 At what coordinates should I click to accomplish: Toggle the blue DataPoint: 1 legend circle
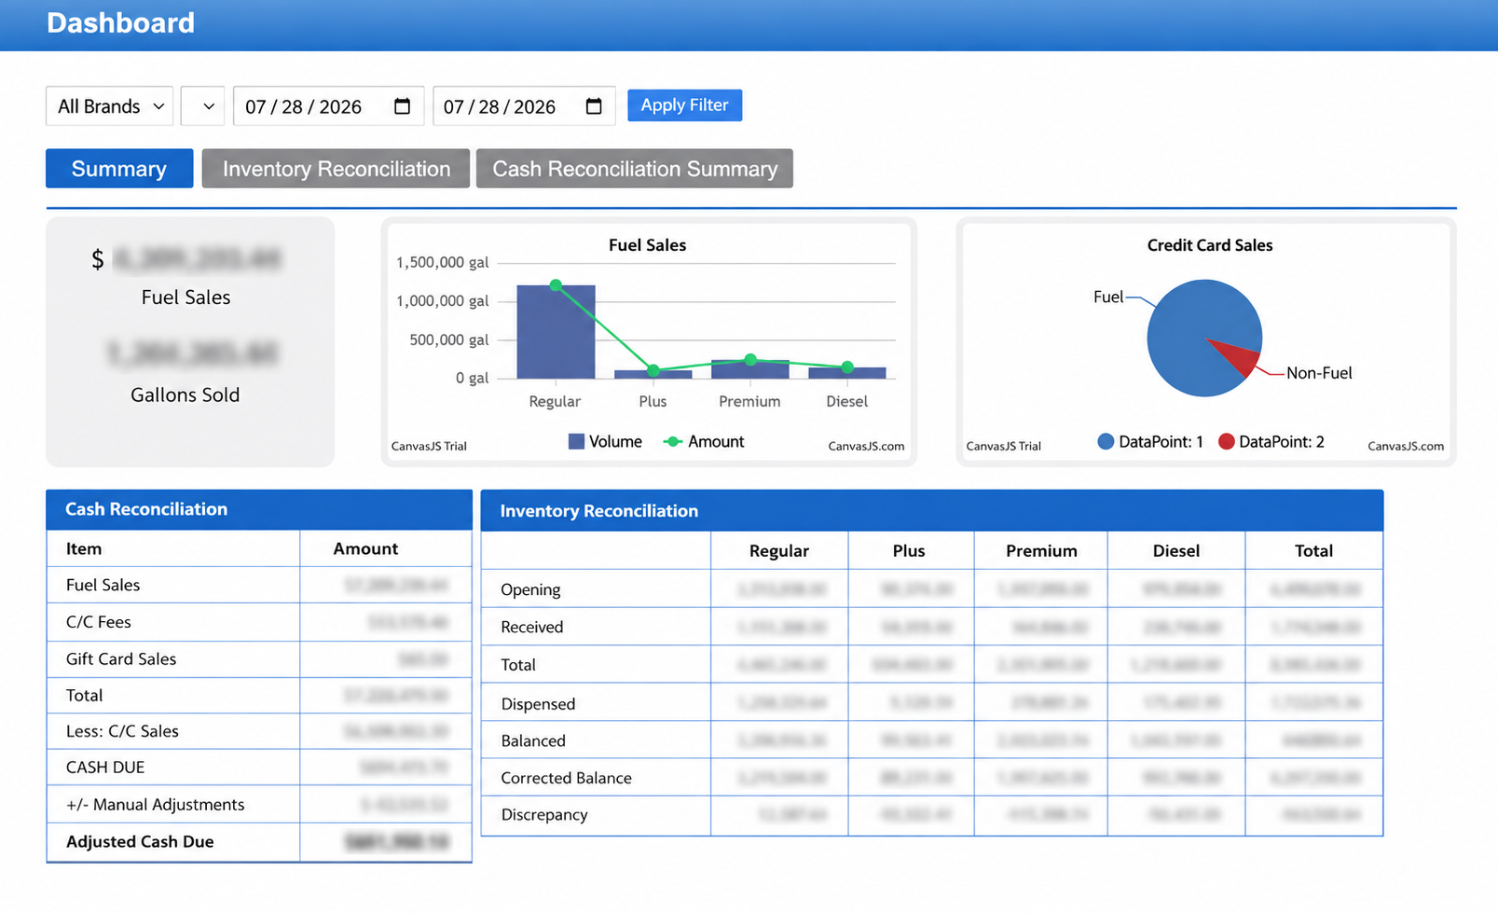[x=1106, y=441]
